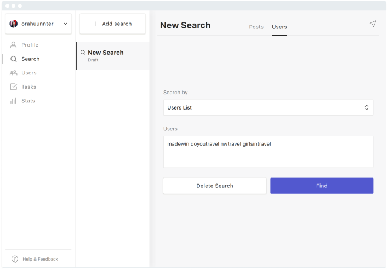This screenshot has height=270, width=388.
Task: Click the Delete Search button
Action: (215, 186)
